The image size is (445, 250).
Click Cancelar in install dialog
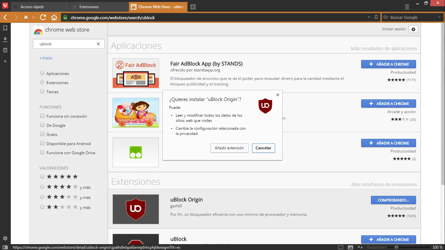(x=263, y=148)
